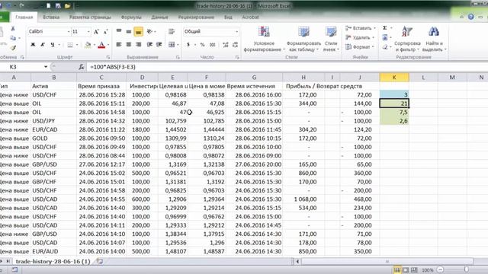This screenshot has height=274, width=488.
Task: Expand the Name Box dropdown
Action: click(46, 67)
